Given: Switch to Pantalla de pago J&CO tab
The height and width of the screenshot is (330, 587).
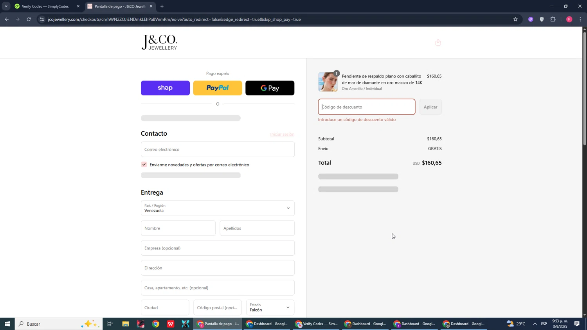Looking at the screenshot, I should (x=119, y=6).
